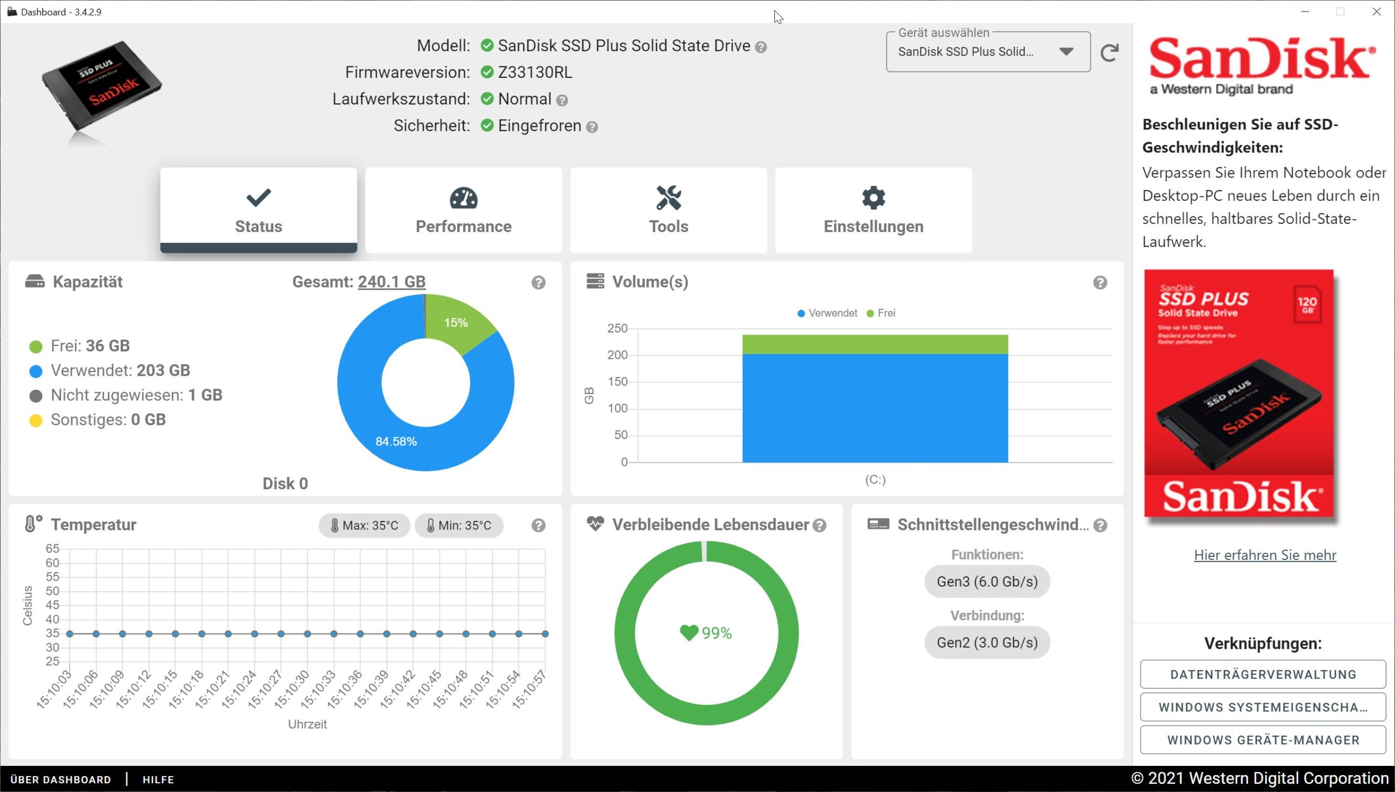Click the 15% green donut segment
Viewport: 1395px width, 792px height.
click(x=456, y=322)
